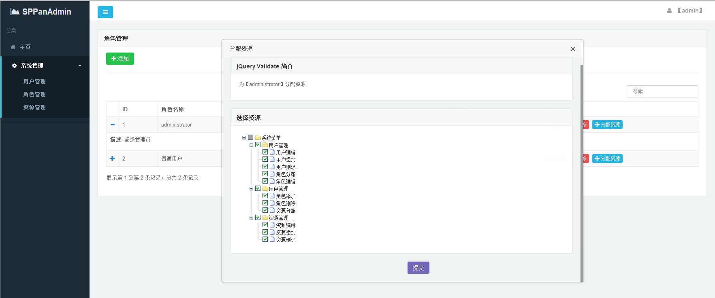The width and height of the screenshot is (715, 298).
Task: Uncheck the 资源删除 checkbox
Action: pyautogui.click(x=265, y=239)
